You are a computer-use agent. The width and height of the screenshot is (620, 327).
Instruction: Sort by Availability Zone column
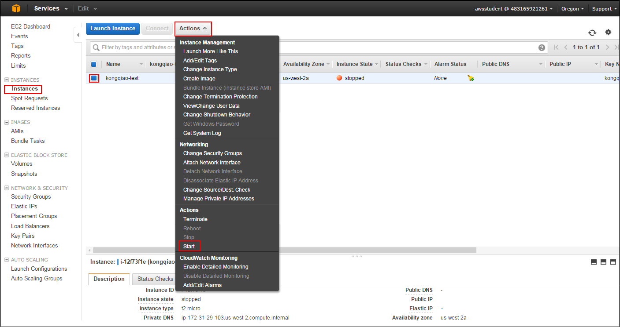pyautogui.click(x=307, y=64)
